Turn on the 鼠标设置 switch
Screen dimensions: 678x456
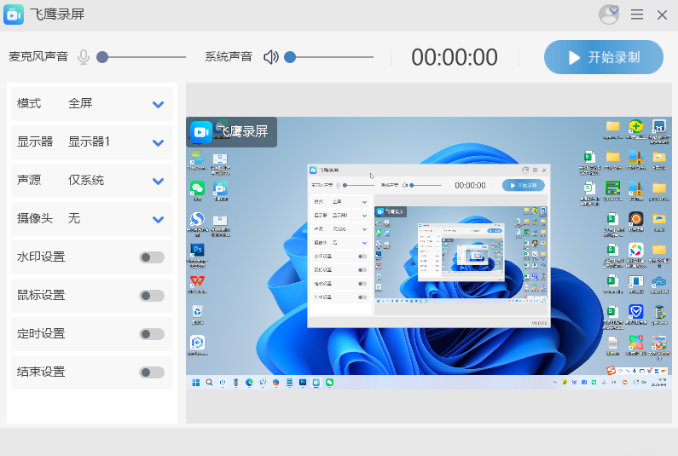152,296
